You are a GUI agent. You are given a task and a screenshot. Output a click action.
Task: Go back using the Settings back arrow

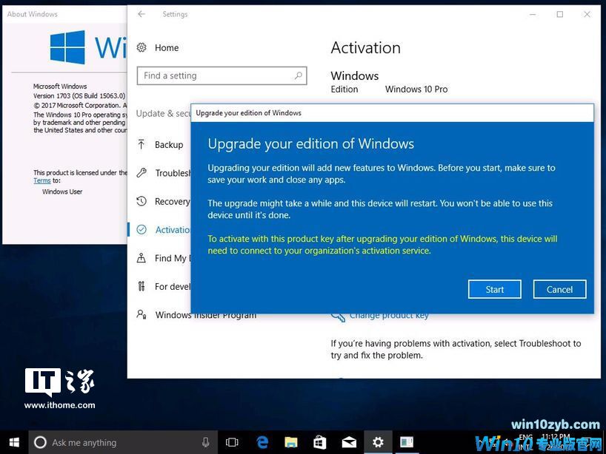click(x=141, y=14)
